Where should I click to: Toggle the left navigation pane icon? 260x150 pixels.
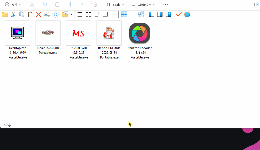tap(151, 14)
